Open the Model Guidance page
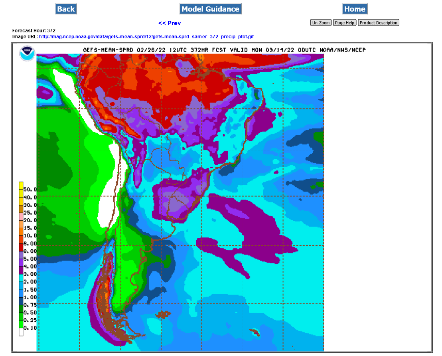The image size is (442, 356). 210,9
